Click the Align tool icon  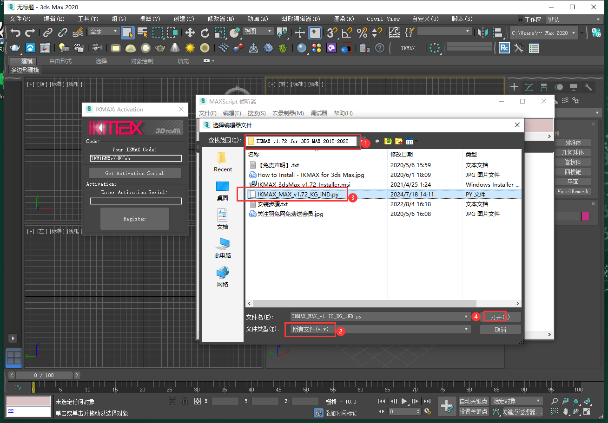[498, 33]
